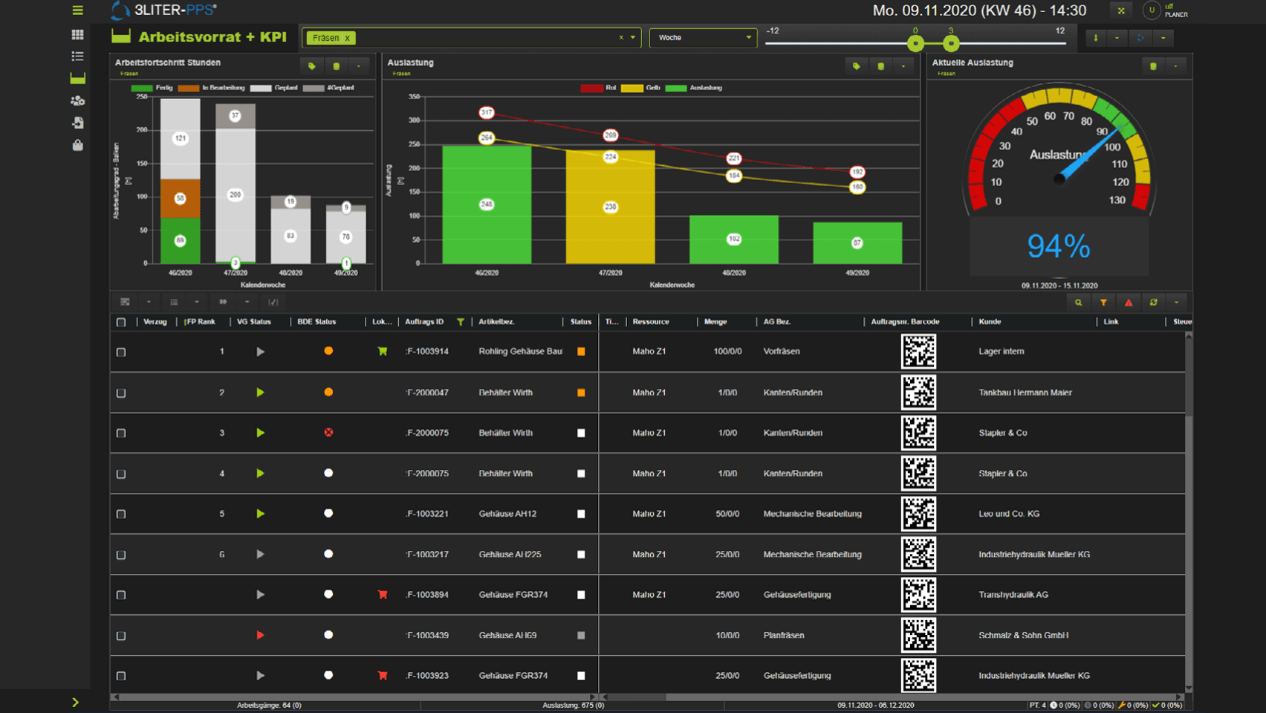Click the table layout icon above the grid
The image size is (1266, 713).
[x=125, y=302]
